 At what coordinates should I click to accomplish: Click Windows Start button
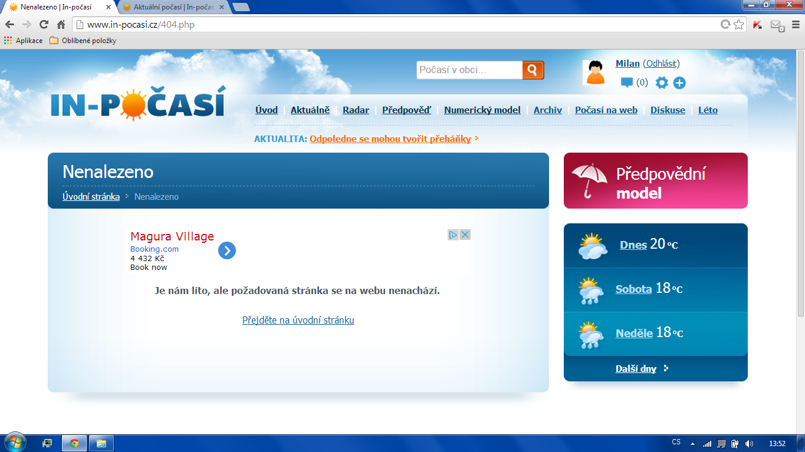coord(15,443)
